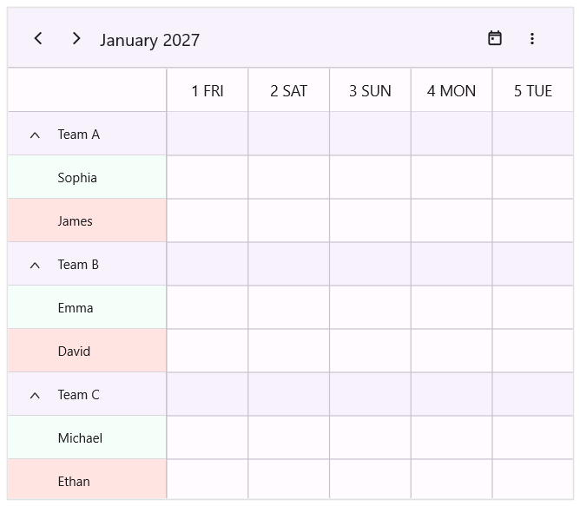The width and height of the screenshot is (580, 506).
Task: Select the James resource row
Action: pos(87,220)
